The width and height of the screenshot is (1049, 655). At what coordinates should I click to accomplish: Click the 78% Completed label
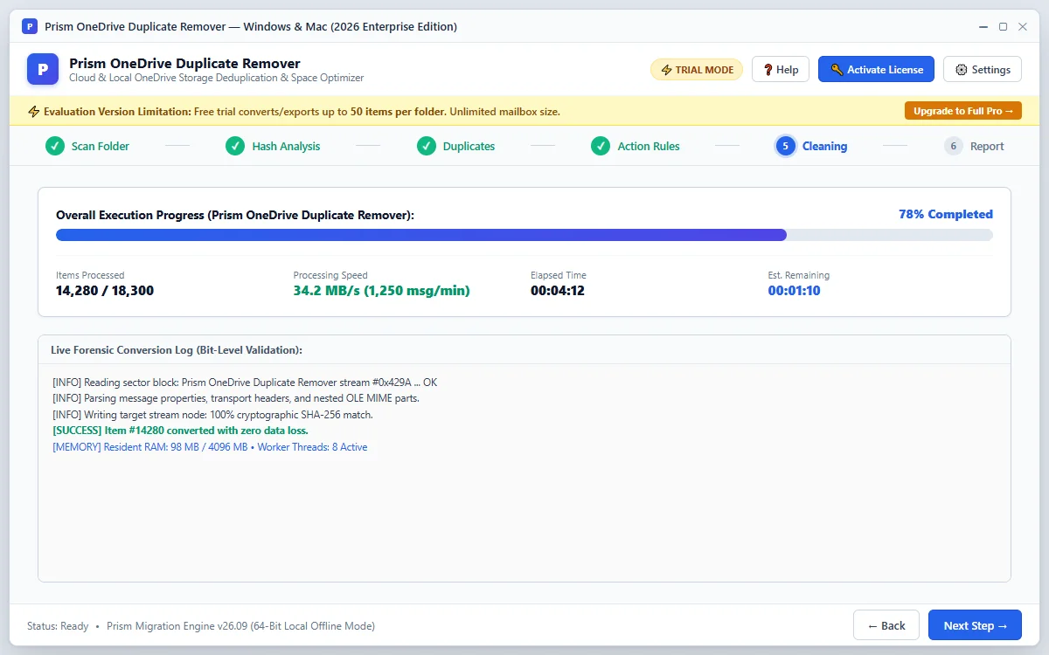946,214
